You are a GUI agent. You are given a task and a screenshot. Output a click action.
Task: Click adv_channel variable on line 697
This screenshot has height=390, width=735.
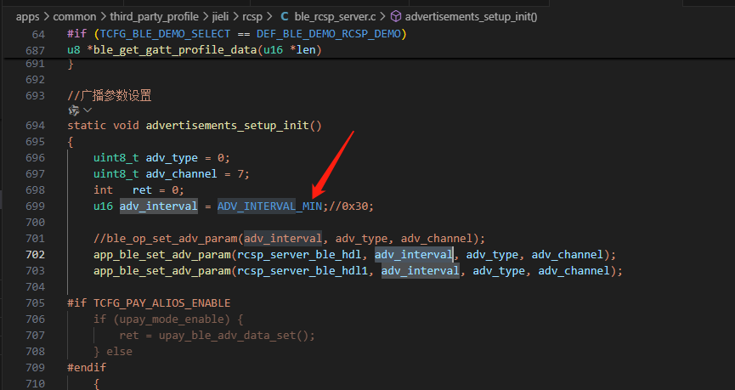(181, 174)
